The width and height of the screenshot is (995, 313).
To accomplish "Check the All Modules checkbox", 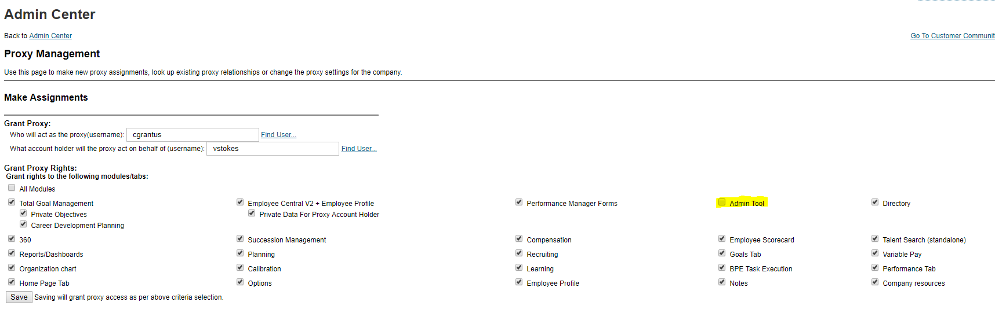I will 12,188.
